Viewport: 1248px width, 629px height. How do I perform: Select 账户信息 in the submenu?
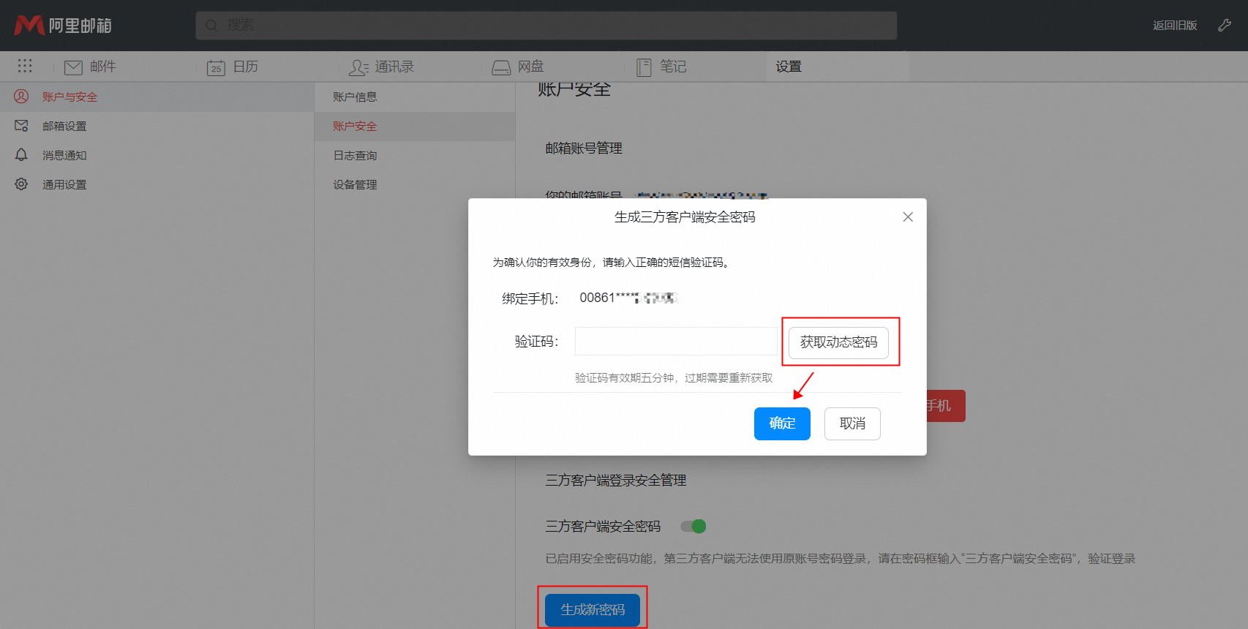click(x=355, y=97)
